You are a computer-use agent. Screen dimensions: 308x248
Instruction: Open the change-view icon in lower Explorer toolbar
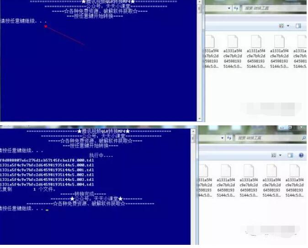(x=274, y=155)
